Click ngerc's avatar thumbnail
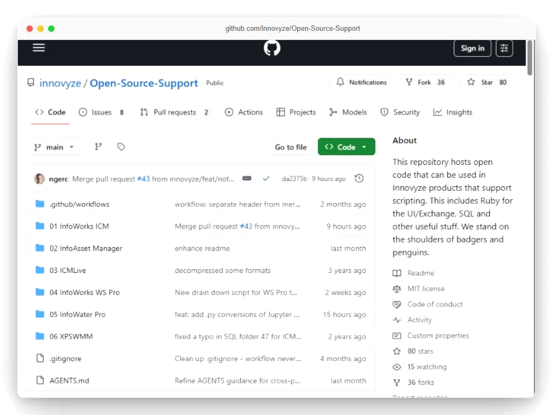The width and height of the screenshot is (553, 415). click(x=39, y=179)
